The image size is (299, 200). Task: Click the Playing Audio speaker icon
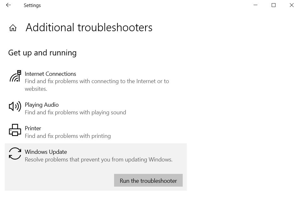tap(15, 106)
